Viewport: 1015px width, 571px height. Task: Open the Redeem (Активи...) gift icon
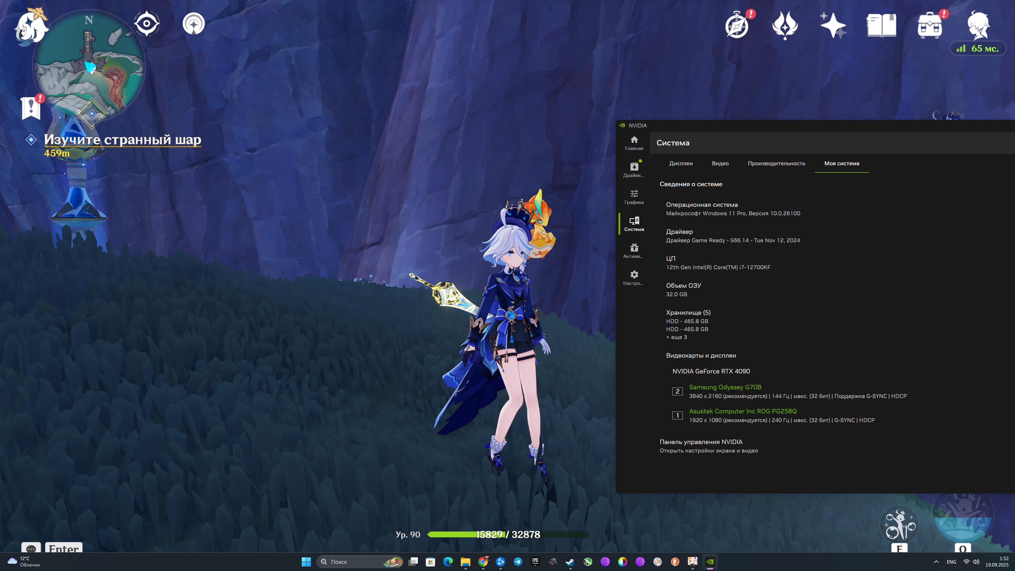634,250
